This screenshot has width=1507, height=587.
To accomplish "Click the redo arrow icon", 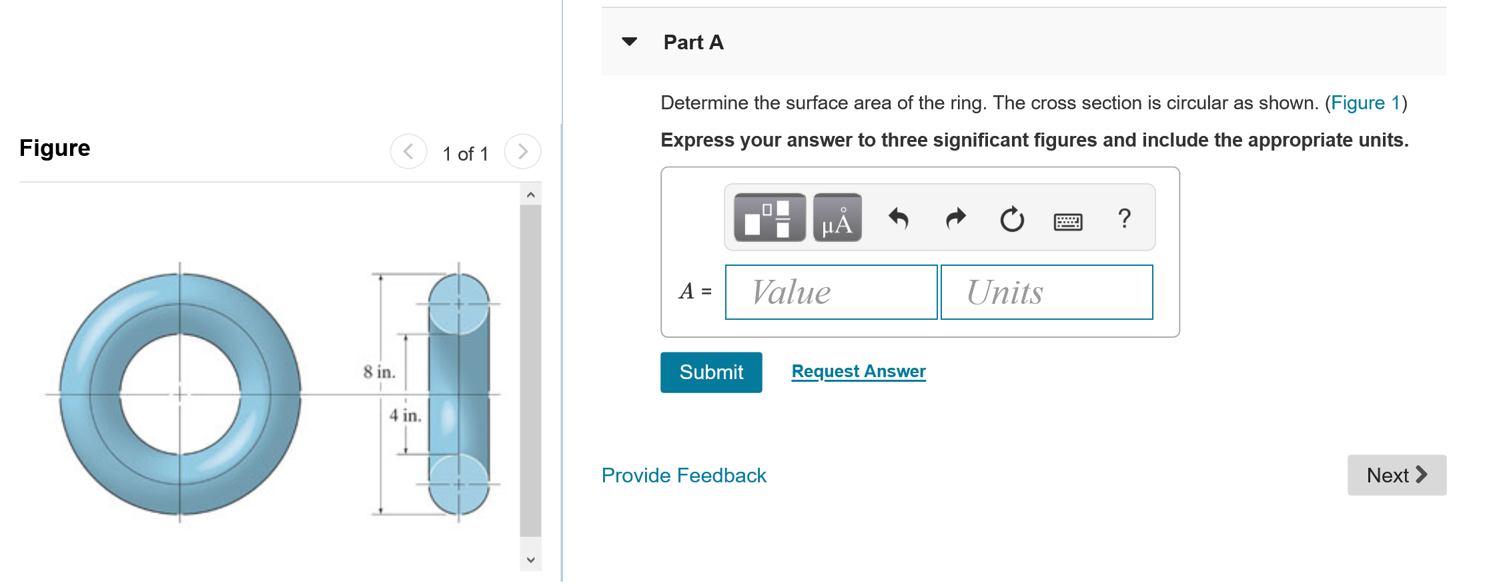I will 955,219.
